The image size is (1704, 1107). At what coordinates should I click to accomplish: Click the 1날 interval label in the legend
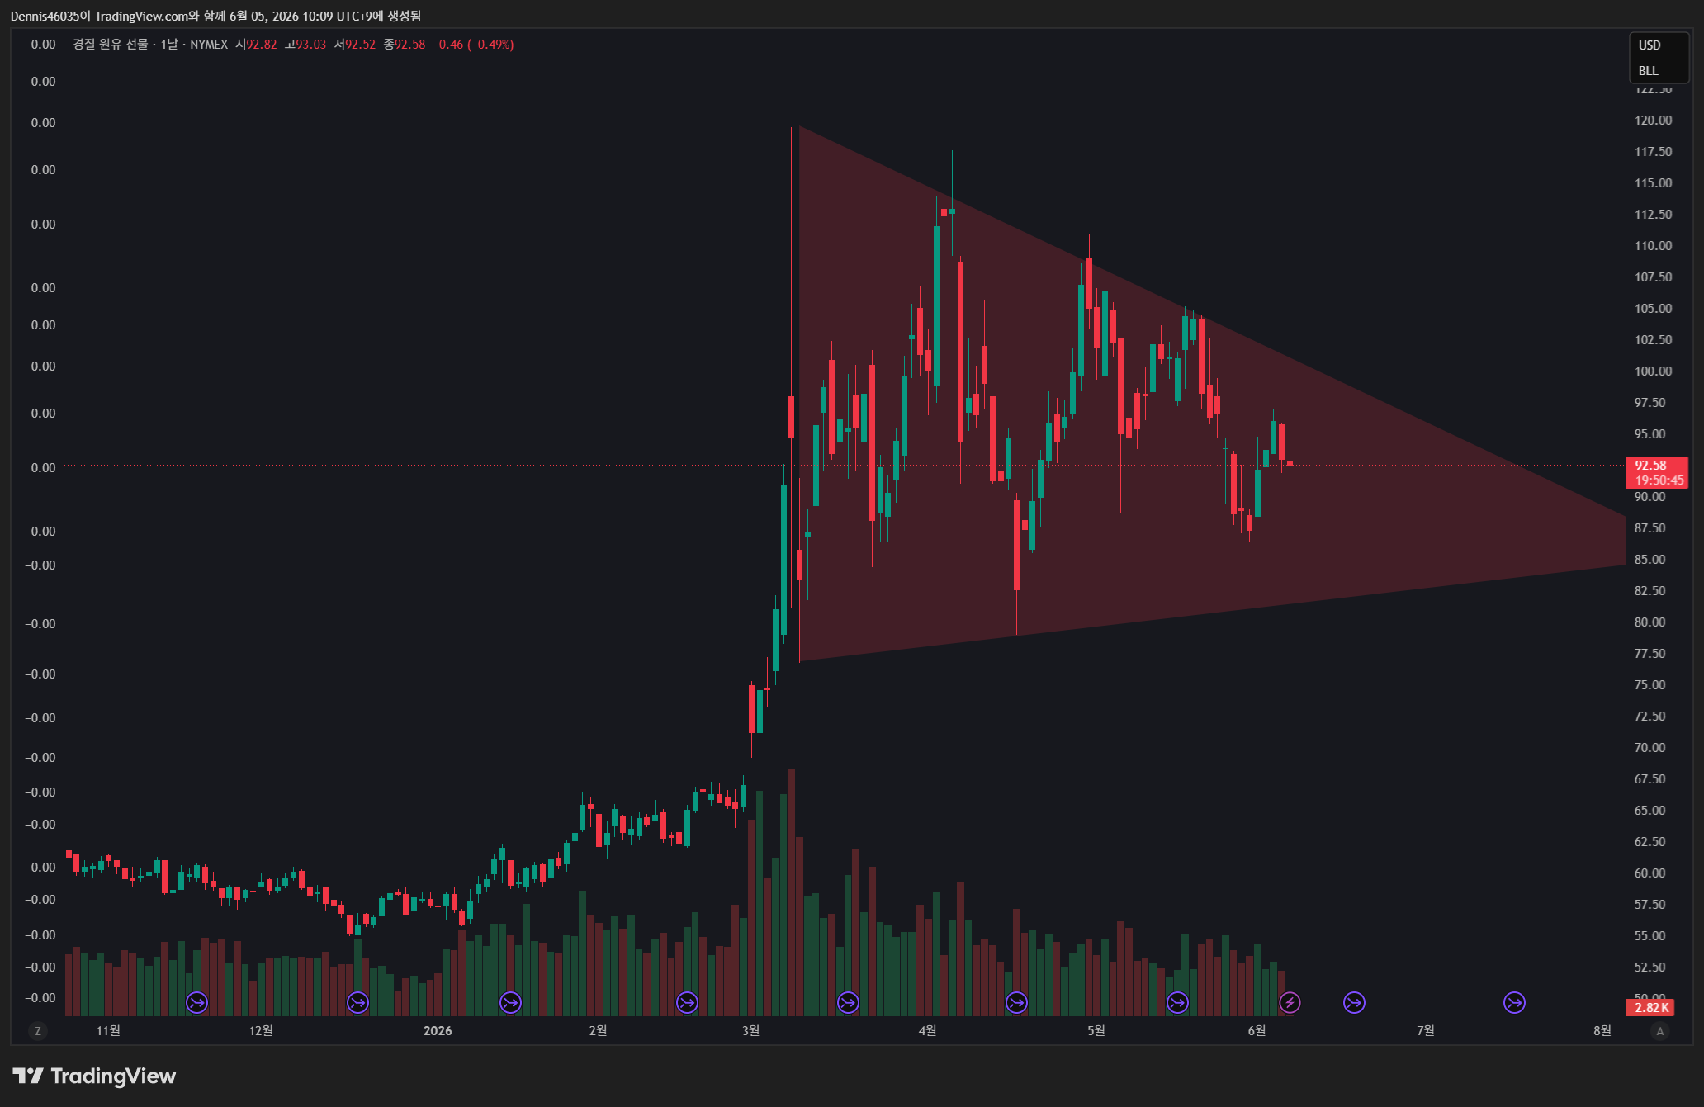169,45
